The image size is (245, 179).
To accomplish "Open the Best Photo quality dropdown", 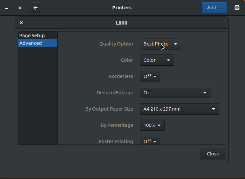I will (x=160, y=44).
